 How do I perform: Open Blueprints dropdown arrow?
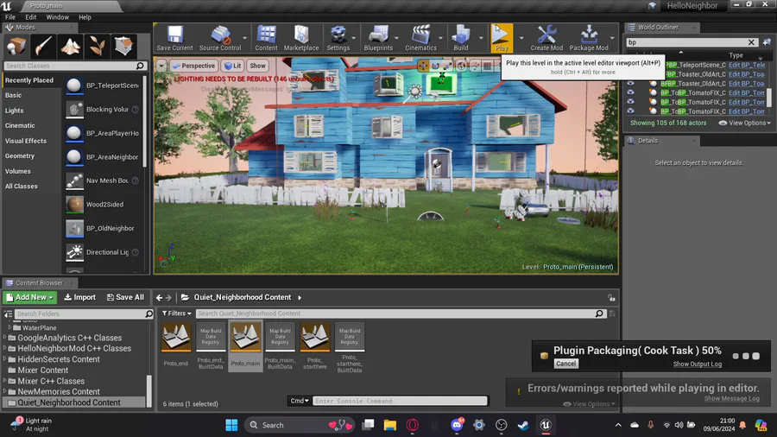click(x=396, y=38)
